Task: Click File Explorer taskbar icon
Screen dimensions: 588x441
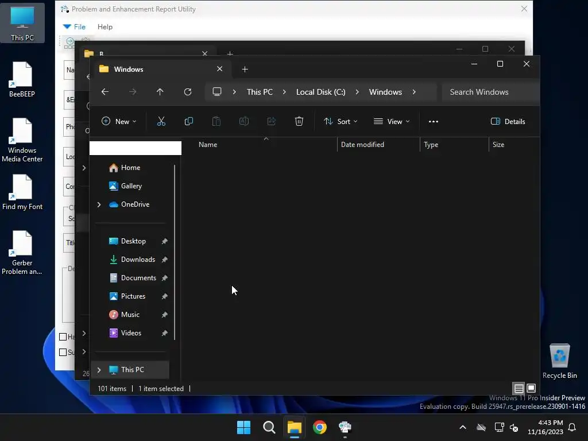Action: 295,427
